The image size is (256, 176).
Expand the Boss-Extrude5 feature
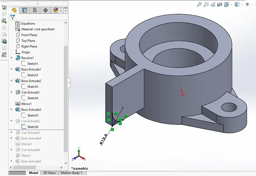click(11, 161)
